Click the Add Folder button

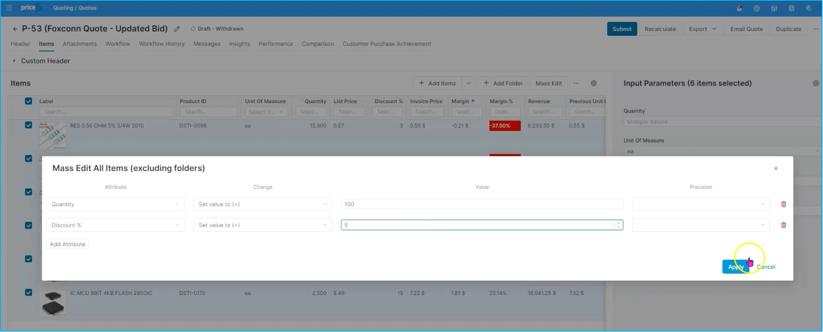(503, 83)
